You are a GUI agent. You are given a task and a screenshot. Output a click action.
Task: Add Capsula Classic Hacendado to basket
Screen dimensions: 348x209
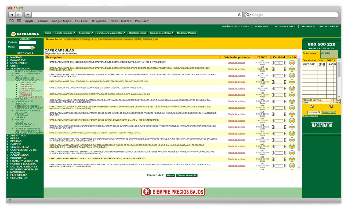292,101
